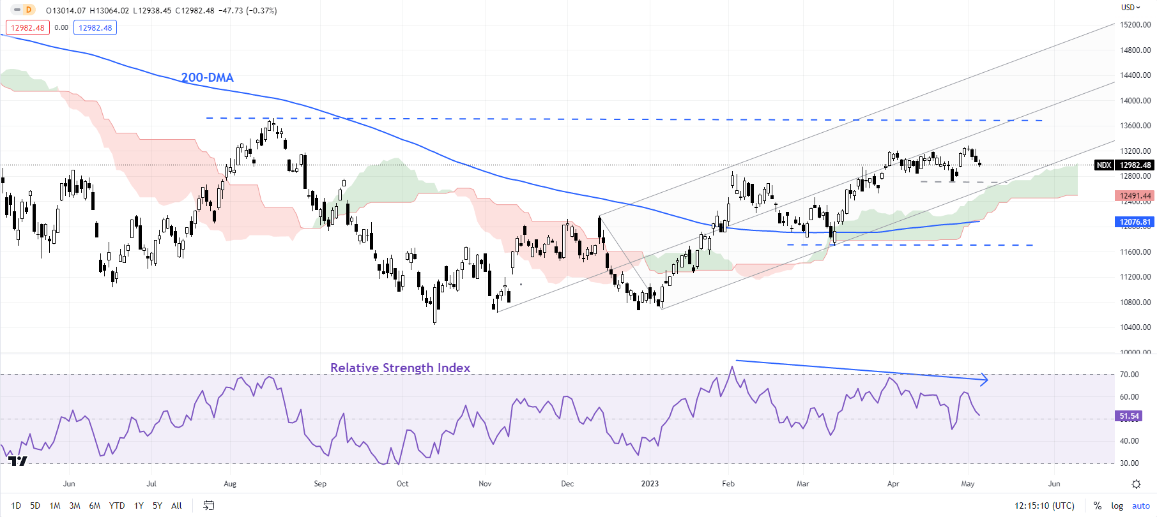Toggle log scale mode
Image resolution: width=1157 pixels, height=517 pixels.
(1117, 506)
